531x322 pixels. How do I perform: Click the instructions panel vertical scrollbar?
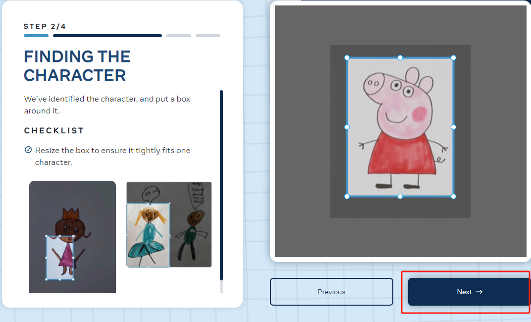coord(221,185)
